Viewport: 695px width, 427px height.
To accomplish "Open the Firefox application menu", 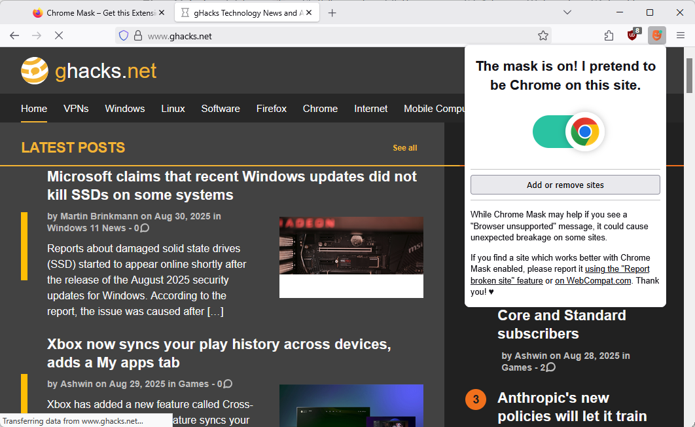I will 681,36.
